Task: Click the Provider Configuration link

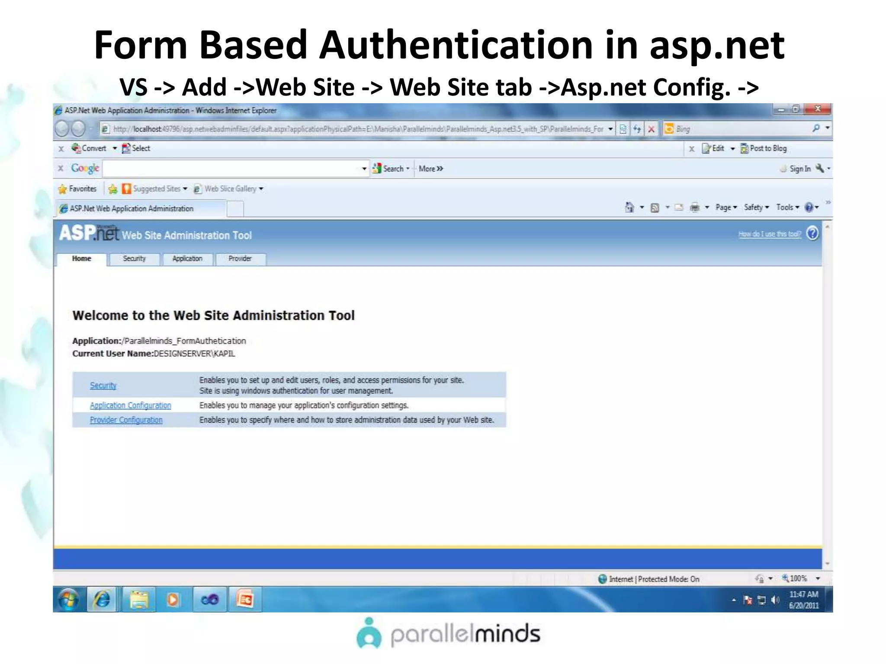Action: pos(126,420)
